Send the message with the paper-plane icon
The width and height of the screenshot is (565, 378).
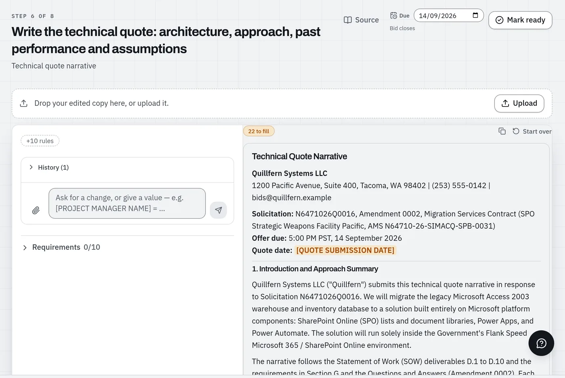(218, 210)
